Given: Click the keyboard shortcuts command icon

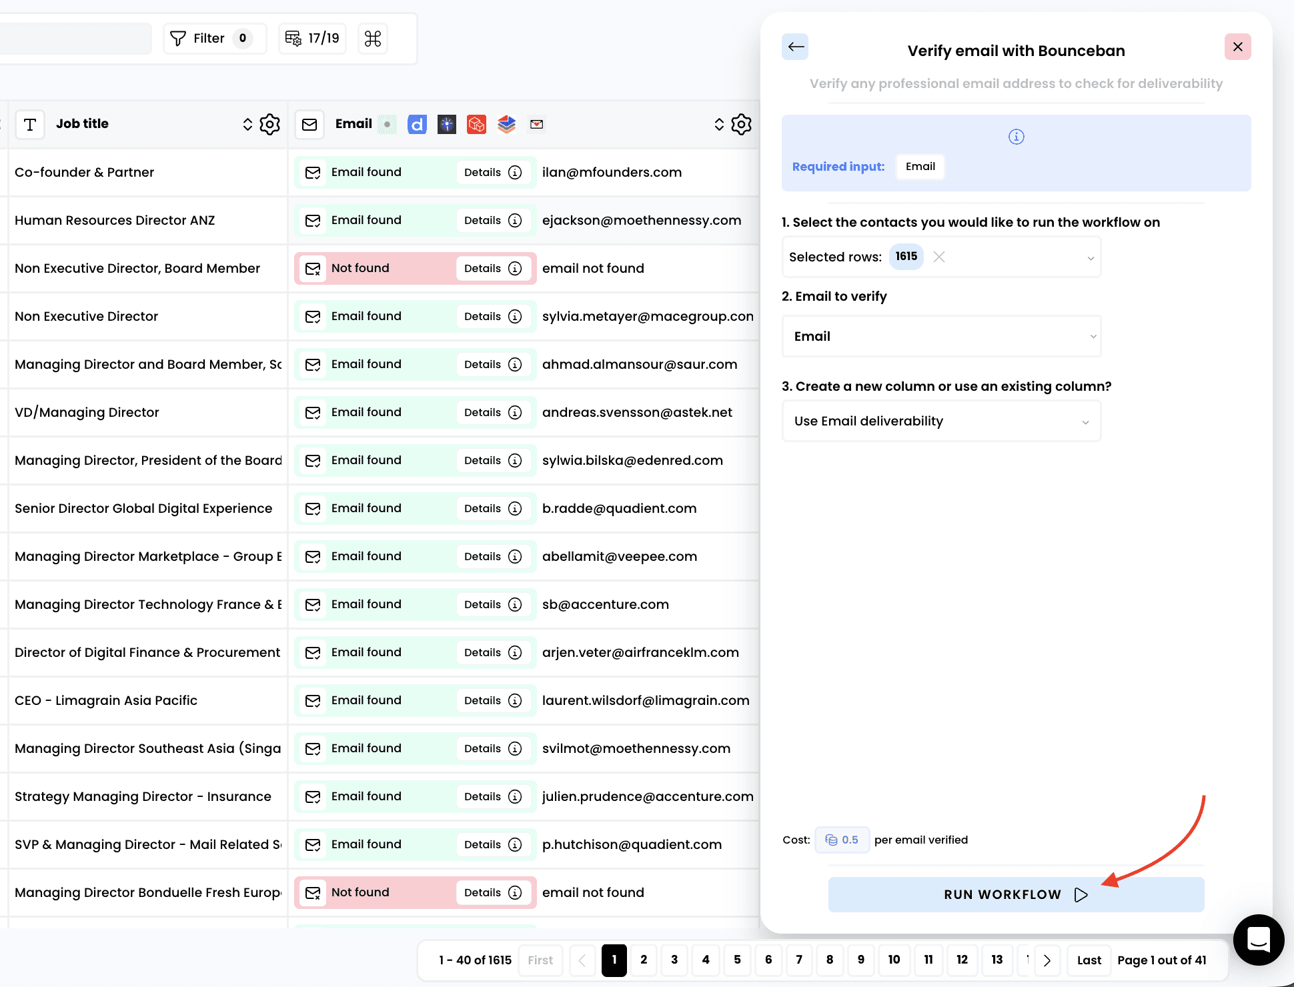Looking at the screenshot, I should [373, 39].
